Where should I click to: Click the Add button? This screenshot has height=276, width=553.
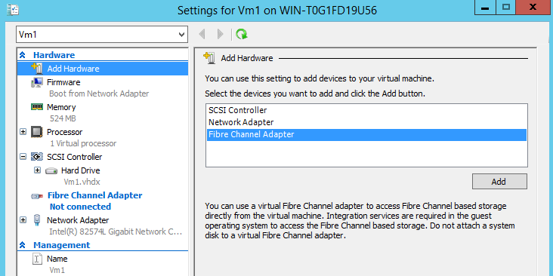coord(499,182)
